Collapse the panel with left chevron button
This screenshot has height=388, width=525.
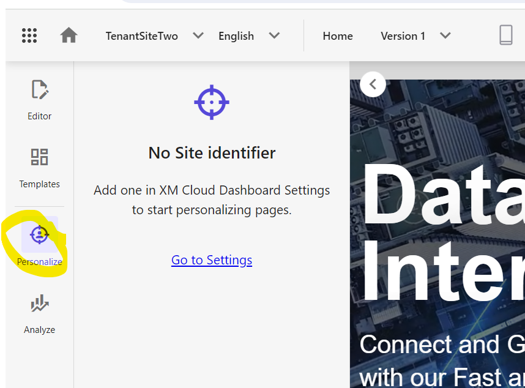coord(373,84)
